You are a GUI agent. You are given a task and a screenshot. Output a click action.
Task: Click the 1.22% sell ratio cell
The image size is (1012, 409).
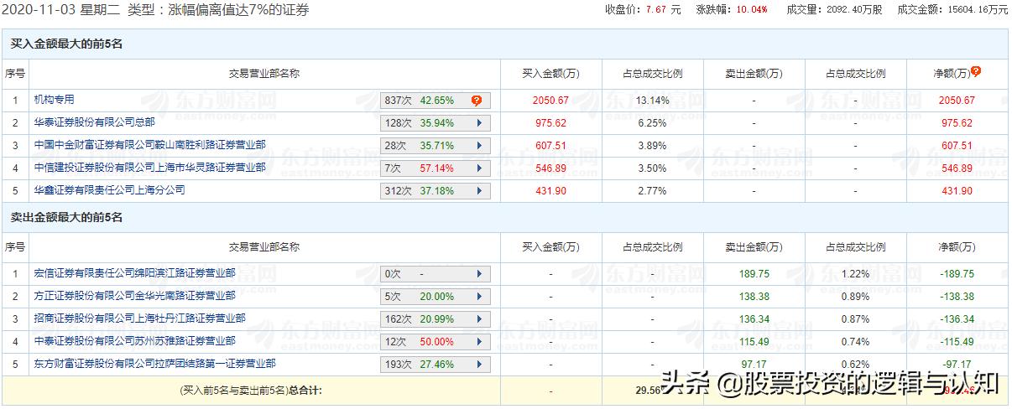click(855, 274)
